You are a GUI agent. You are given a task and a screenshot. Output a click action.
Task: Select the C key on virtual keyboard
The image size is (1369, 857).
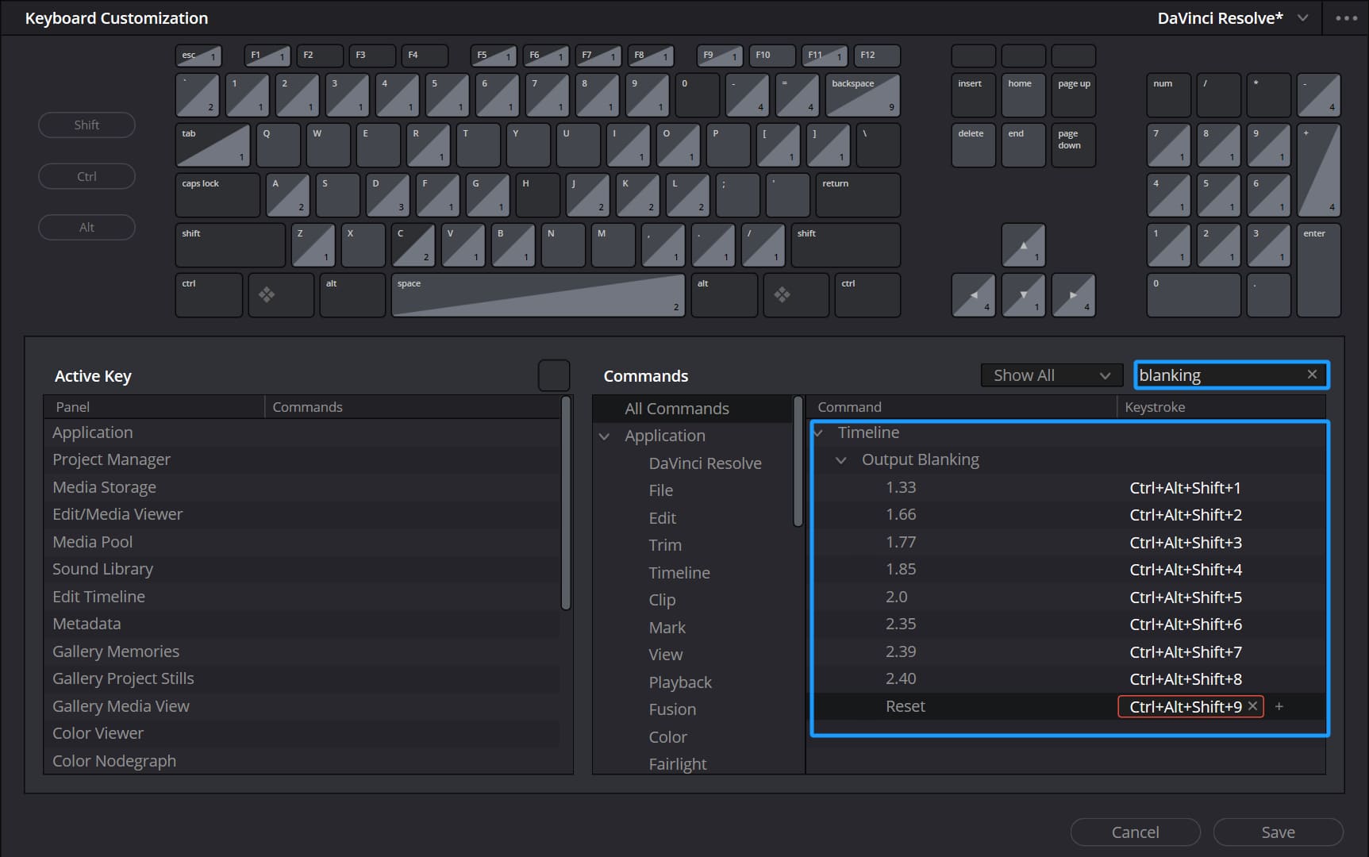pyautogui.click(x=413, y=245)
